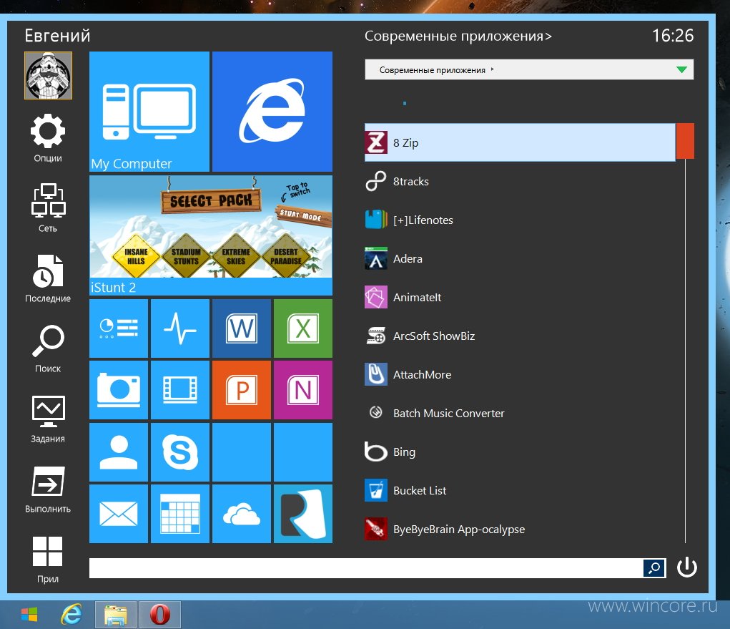Open the Mail envelope tile

pos(119,514)
